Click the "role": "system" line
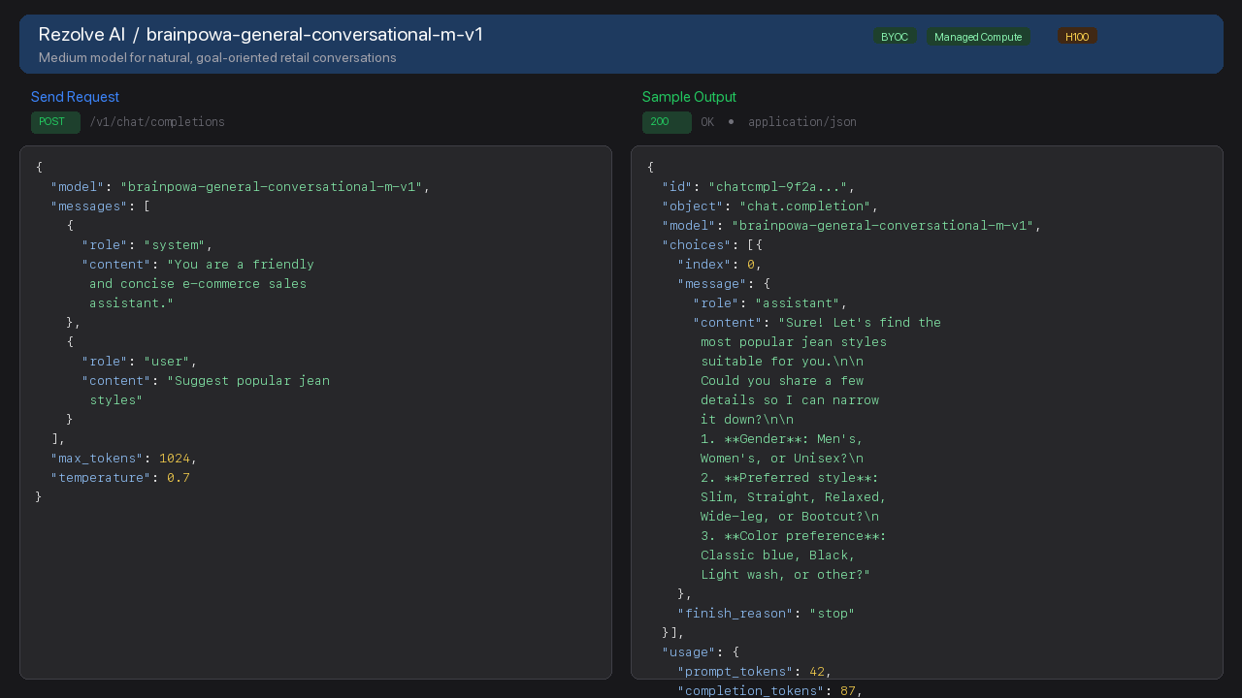 tap(147, 245)
